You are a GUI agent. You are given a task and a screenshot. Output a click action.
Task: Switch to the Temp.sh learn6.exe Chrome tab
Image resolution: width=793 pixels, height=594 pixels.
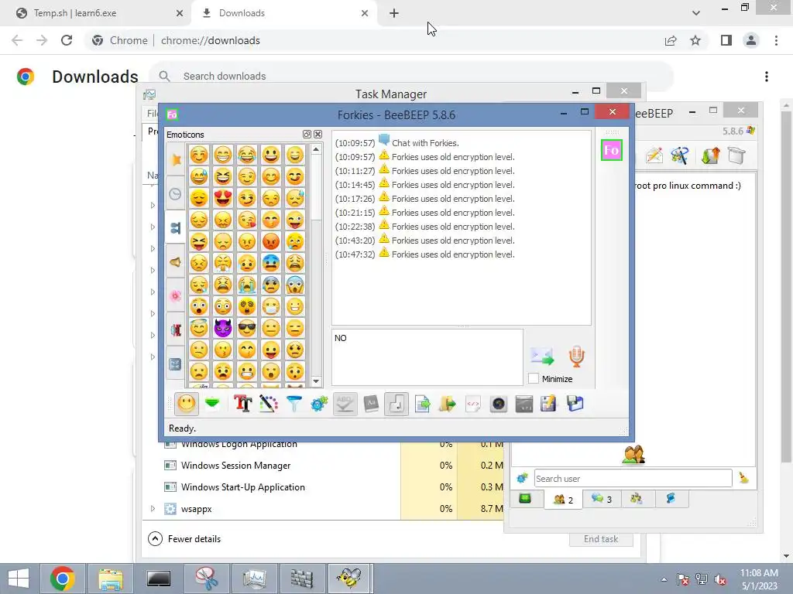[95, 13]
